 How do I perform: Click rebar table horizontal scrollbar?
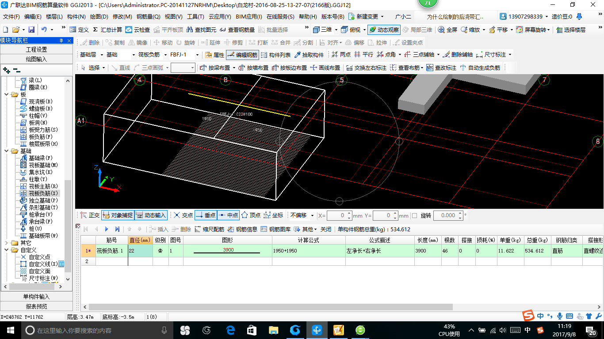click(x=271, y=307)
